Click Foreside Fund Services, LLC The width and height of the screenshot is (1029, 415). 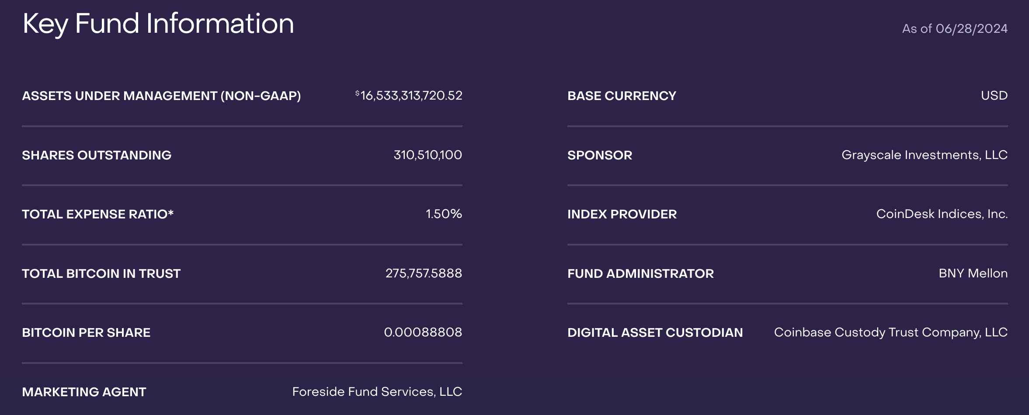click(x=377, y=392)
